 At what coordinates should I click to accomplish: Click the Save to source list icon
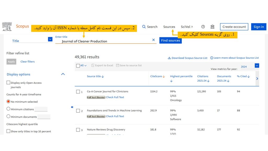click(x=118, y=65)
